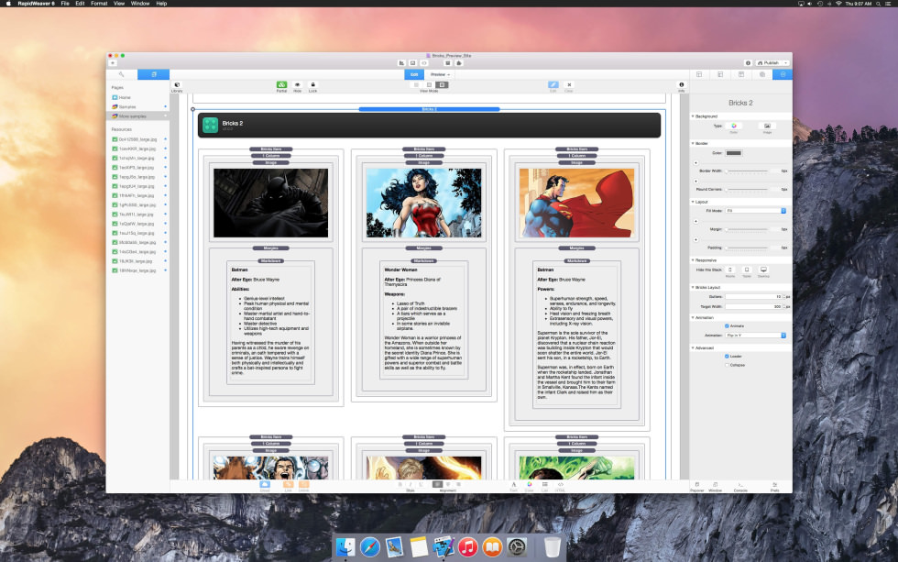Open the Window menu
The image size is (898, 562).
140,4
